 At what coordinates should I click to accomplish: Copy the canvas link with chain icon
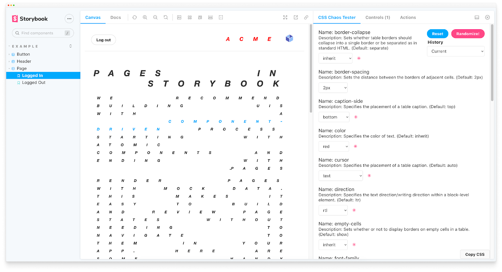(x=306, y=18)
